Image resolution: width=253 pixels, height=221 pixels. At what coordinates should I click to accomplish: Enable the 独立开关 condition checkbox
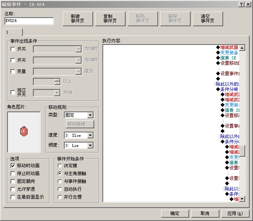click(x=13, y=92)
